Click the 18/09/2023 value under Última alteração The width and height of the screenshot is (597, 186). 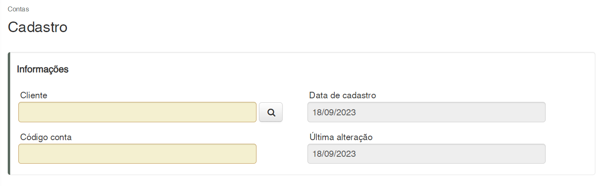[334, 154]
